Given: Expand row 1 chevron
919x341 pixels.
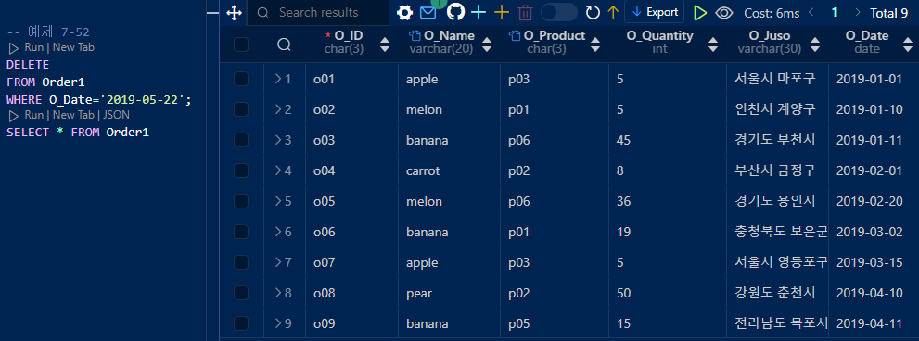Looking at the screenshot, I should 278,79.
